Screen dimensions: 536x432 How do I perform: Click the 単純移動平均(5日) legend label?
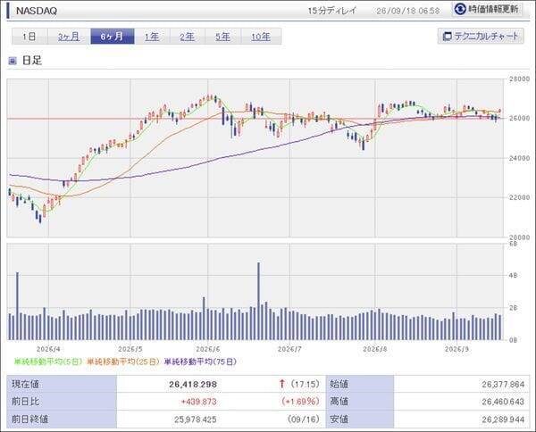click(48, 361)
